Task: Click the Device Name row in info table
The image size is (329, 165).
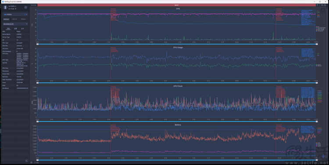Action: [15, 34]
